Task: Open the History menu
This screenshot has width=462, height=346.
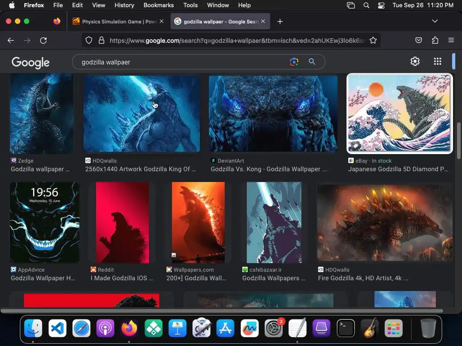Action: point(124,5)
